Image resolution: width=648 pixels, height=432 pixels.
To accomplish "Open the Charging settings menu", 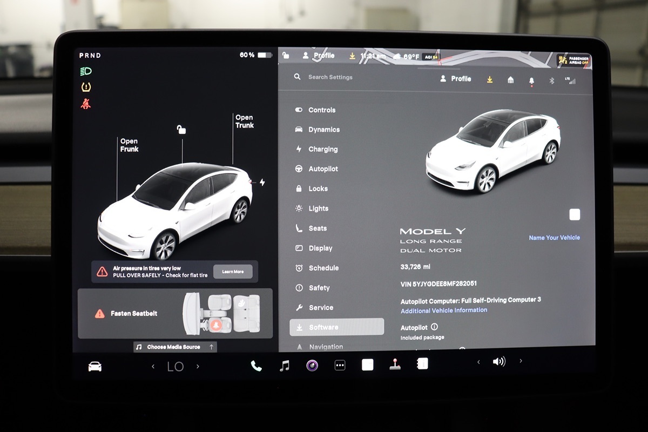I will [x=323, y=150].
